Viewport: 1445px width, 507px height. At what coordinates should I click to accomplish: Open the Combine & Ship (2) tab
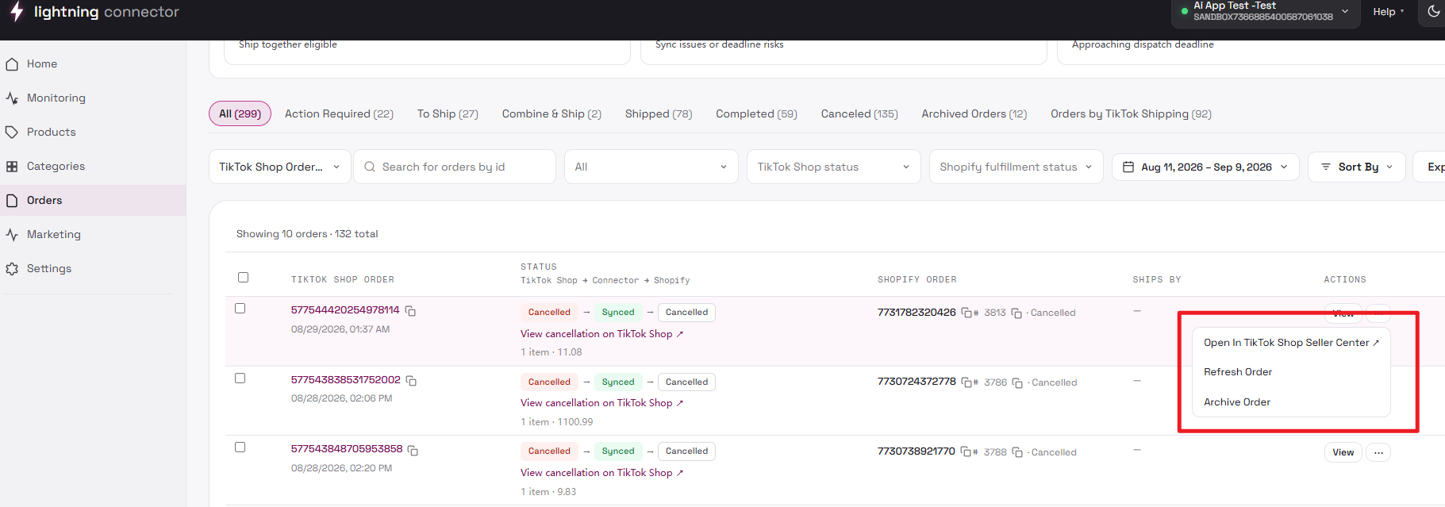[551, 113]
